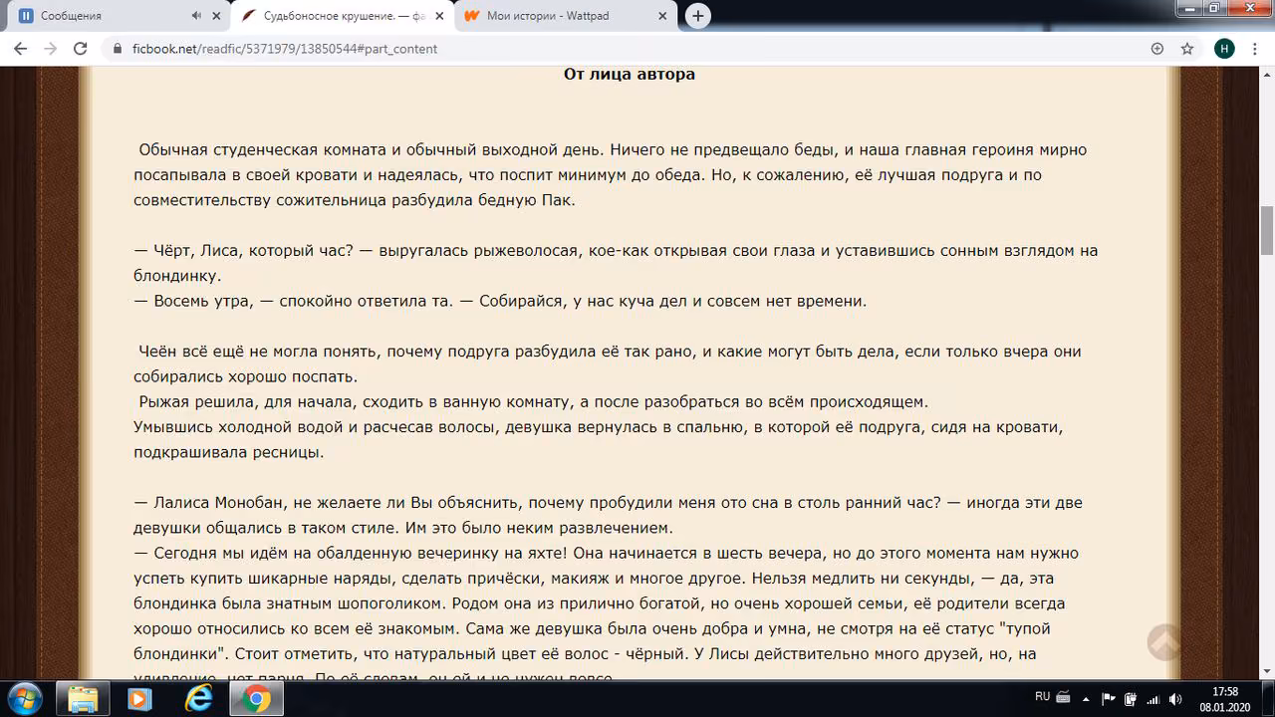Launch the media player taskbar icon
The height and width of the screenshot is (717, 1275).
139,699
